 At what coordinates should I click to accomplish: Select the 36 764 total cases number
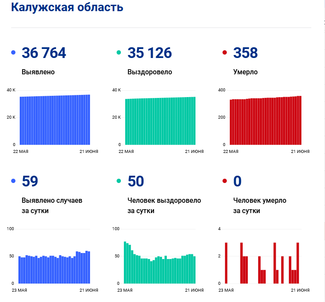tap(44, 53)
